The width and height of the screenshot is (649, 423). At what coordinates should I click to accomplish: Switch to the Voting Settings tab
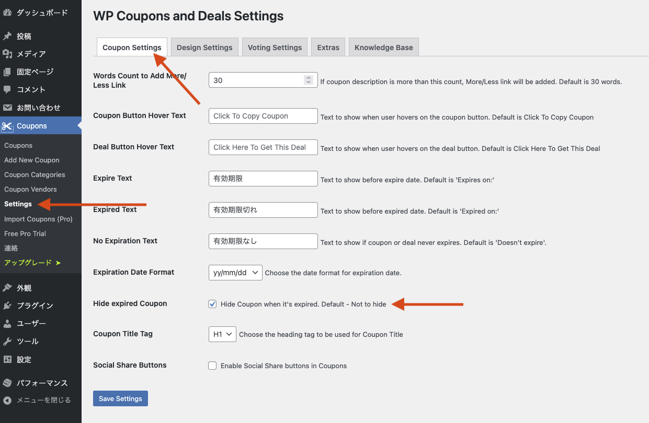[x=275, y=47]
